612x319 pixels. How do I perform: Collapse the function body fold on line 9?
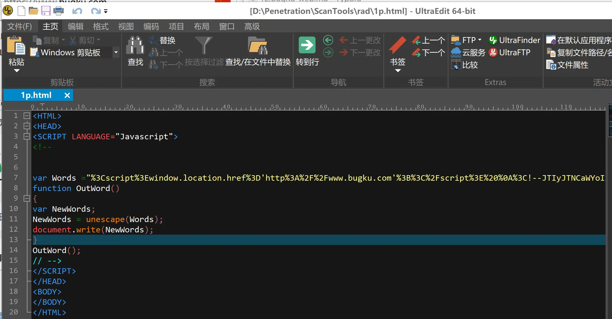(27, 198)
